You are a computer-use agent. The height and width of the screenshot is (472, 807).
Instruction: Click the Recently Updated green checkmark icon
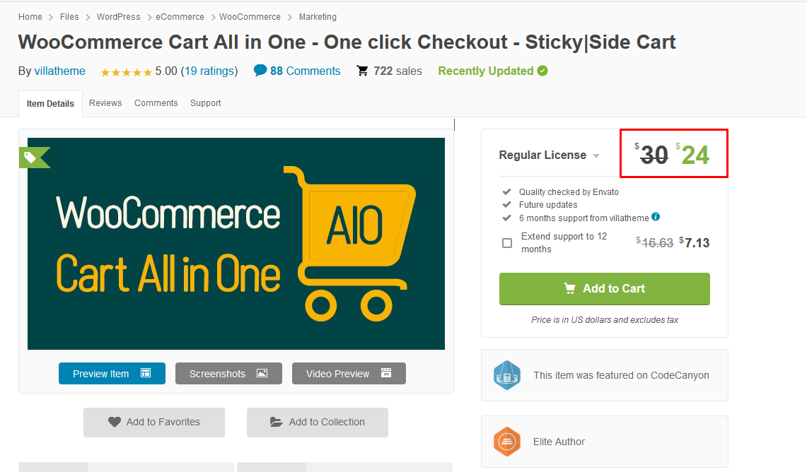[x=542, y=71]
